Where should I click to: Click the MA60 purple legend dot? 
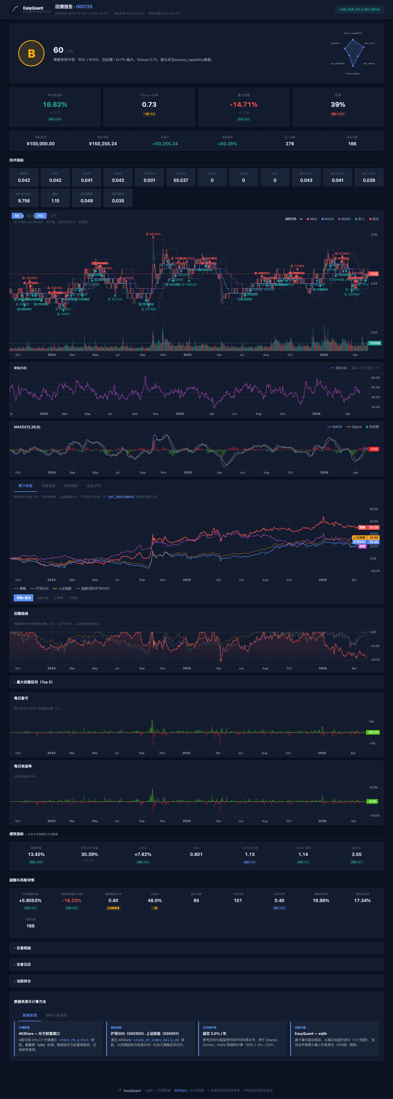(x=339, y=219)
